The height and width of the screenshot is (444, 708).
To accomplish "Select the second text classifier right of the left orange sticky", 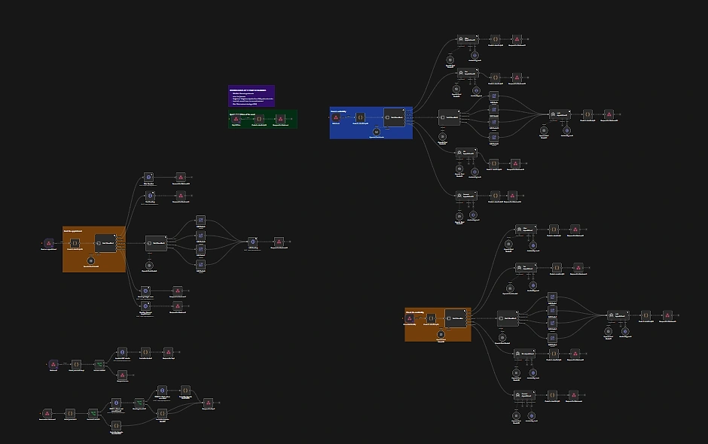I will pos(156,243).
